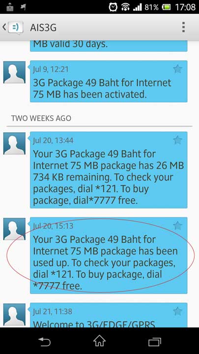The height and width of the screenshot is (354, 199).
Task: Star the Jul 21, 11:38 message
Action: pyautogui.click(x=177, y=311)
